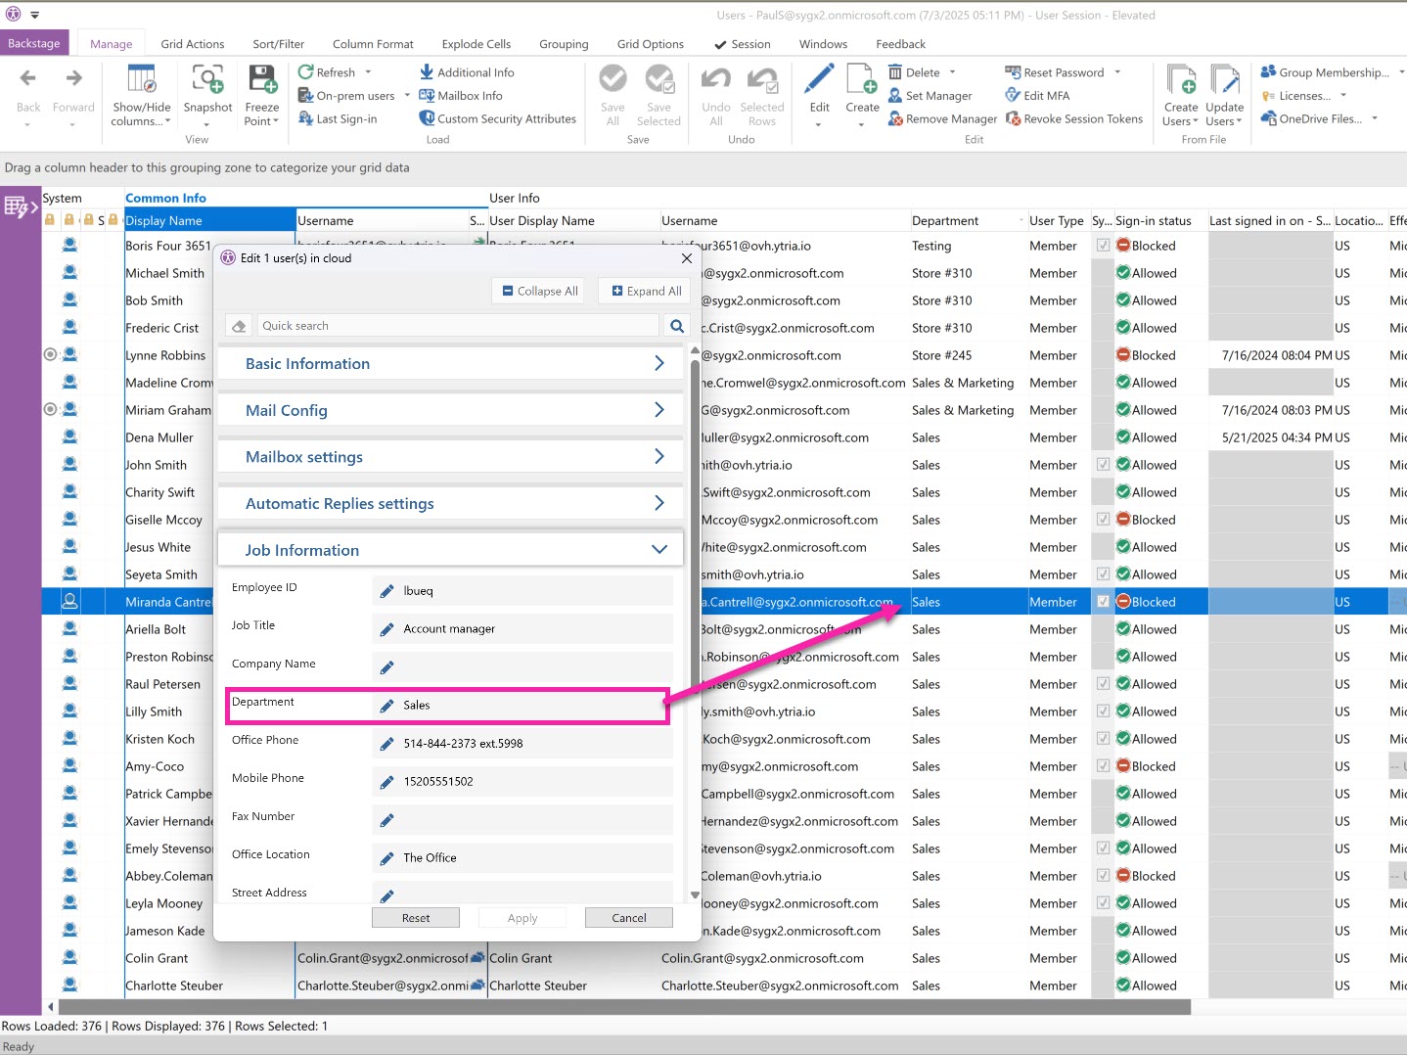Click in the Quick search field
Image resolution: width=1407 pixels, height=1055 pixels.
coord(460,326)
